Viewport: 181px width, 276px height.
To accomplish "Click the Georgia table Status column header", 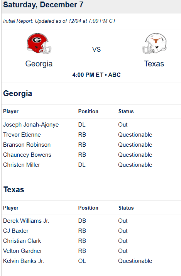I will pos(126,112).
